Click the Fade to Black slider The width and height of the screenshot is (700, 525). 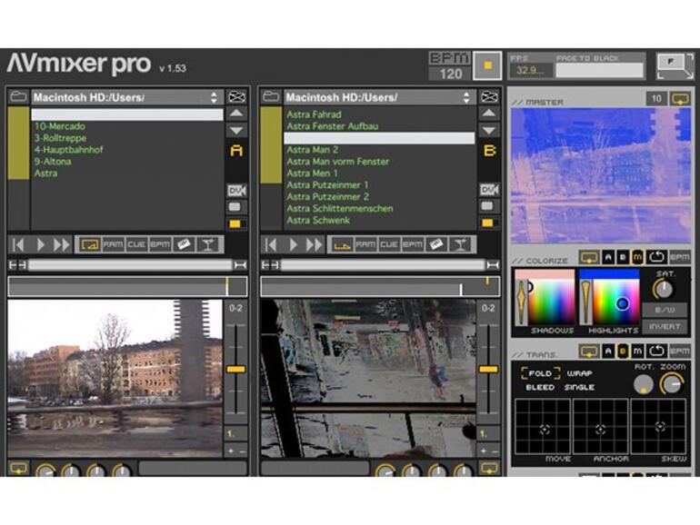pyautogui.click(x=599, y=70)
